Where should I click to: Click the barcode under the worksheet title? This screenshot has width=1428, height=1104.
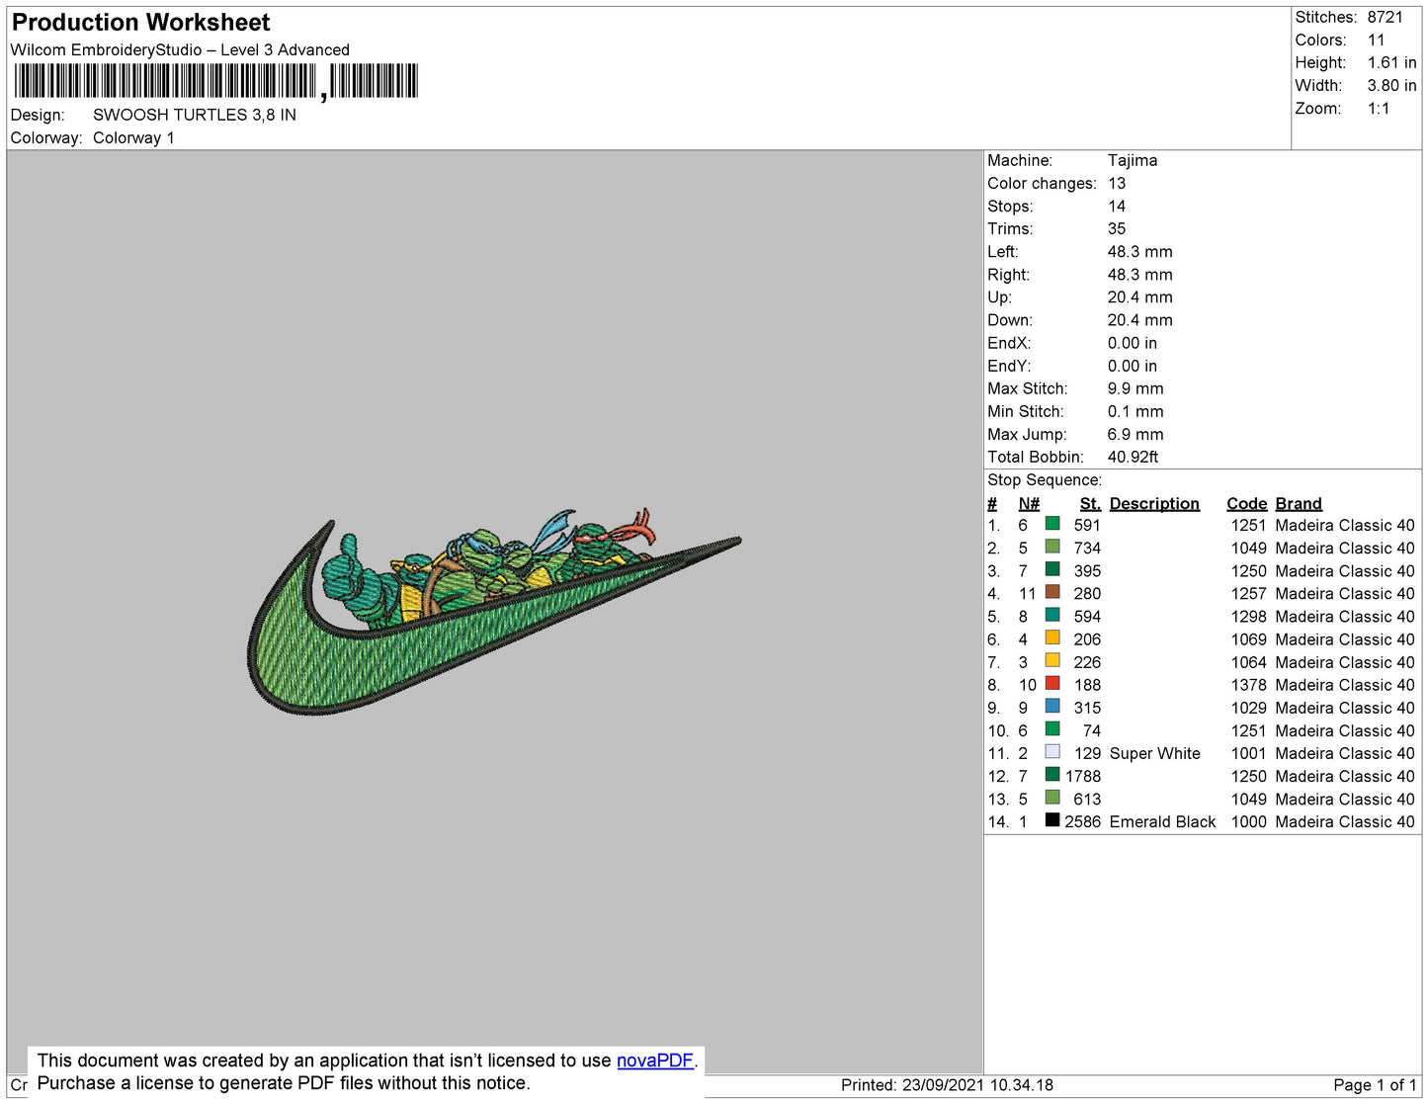(216, 81)
